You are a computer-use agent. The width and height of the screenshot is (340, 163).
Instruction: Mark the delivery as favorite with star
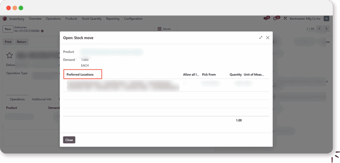pos(10,55)
